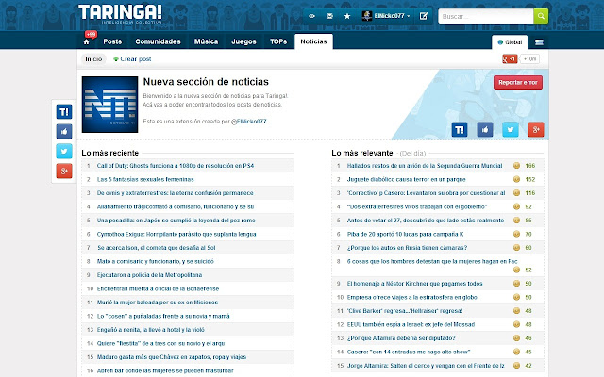Click the 166 score on first relevant post
The width and height of the screenshot is (604, 377).
click(530, 166)
